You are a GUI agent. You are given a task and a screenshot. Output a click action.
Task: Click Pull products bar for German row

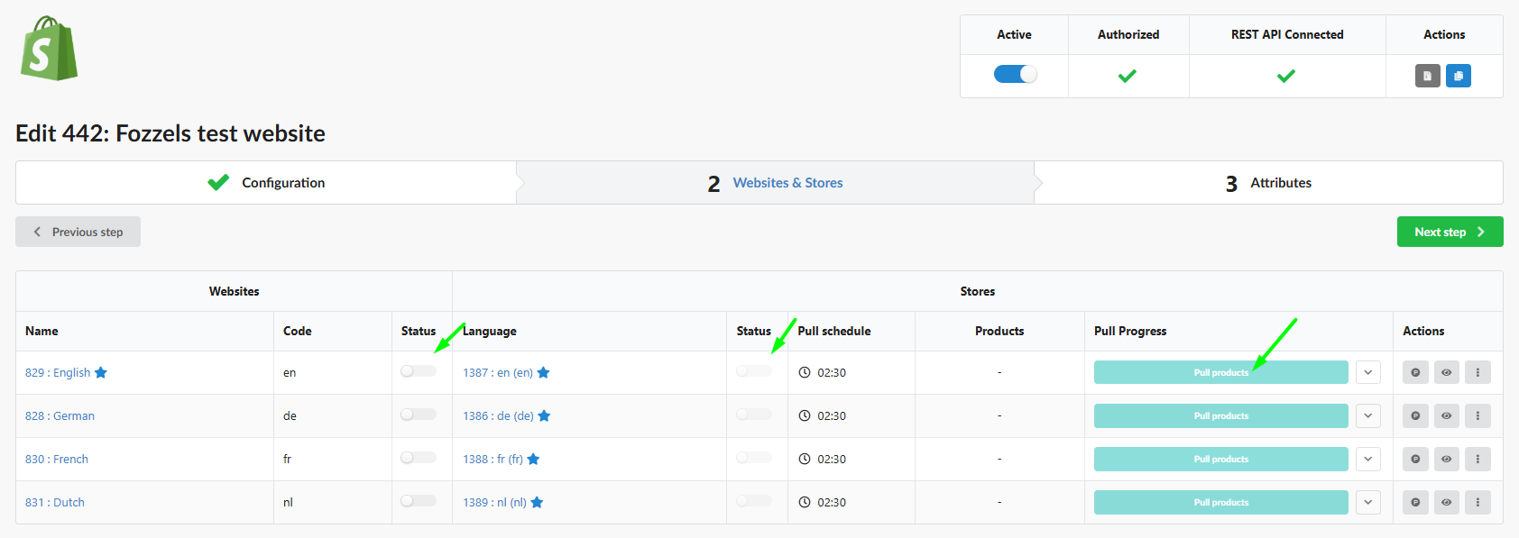(1220, 415)
